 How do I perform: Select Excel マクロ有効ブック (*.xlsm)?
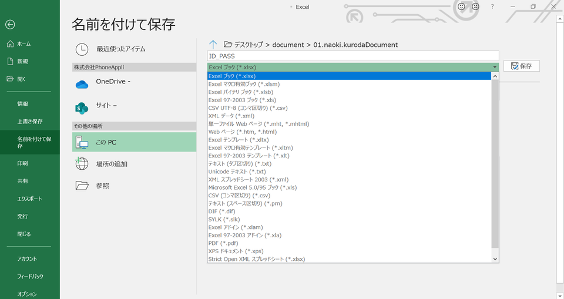click(x=349, y=84)
